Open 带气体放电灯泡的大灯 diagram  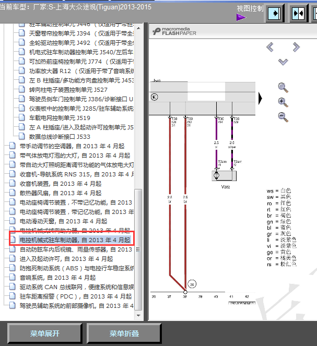(x=75, y=156)
